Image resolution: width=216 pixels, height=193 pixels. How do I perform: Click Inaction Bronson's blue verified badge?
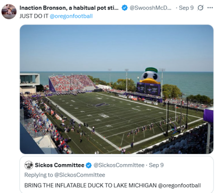coord(124,8)
